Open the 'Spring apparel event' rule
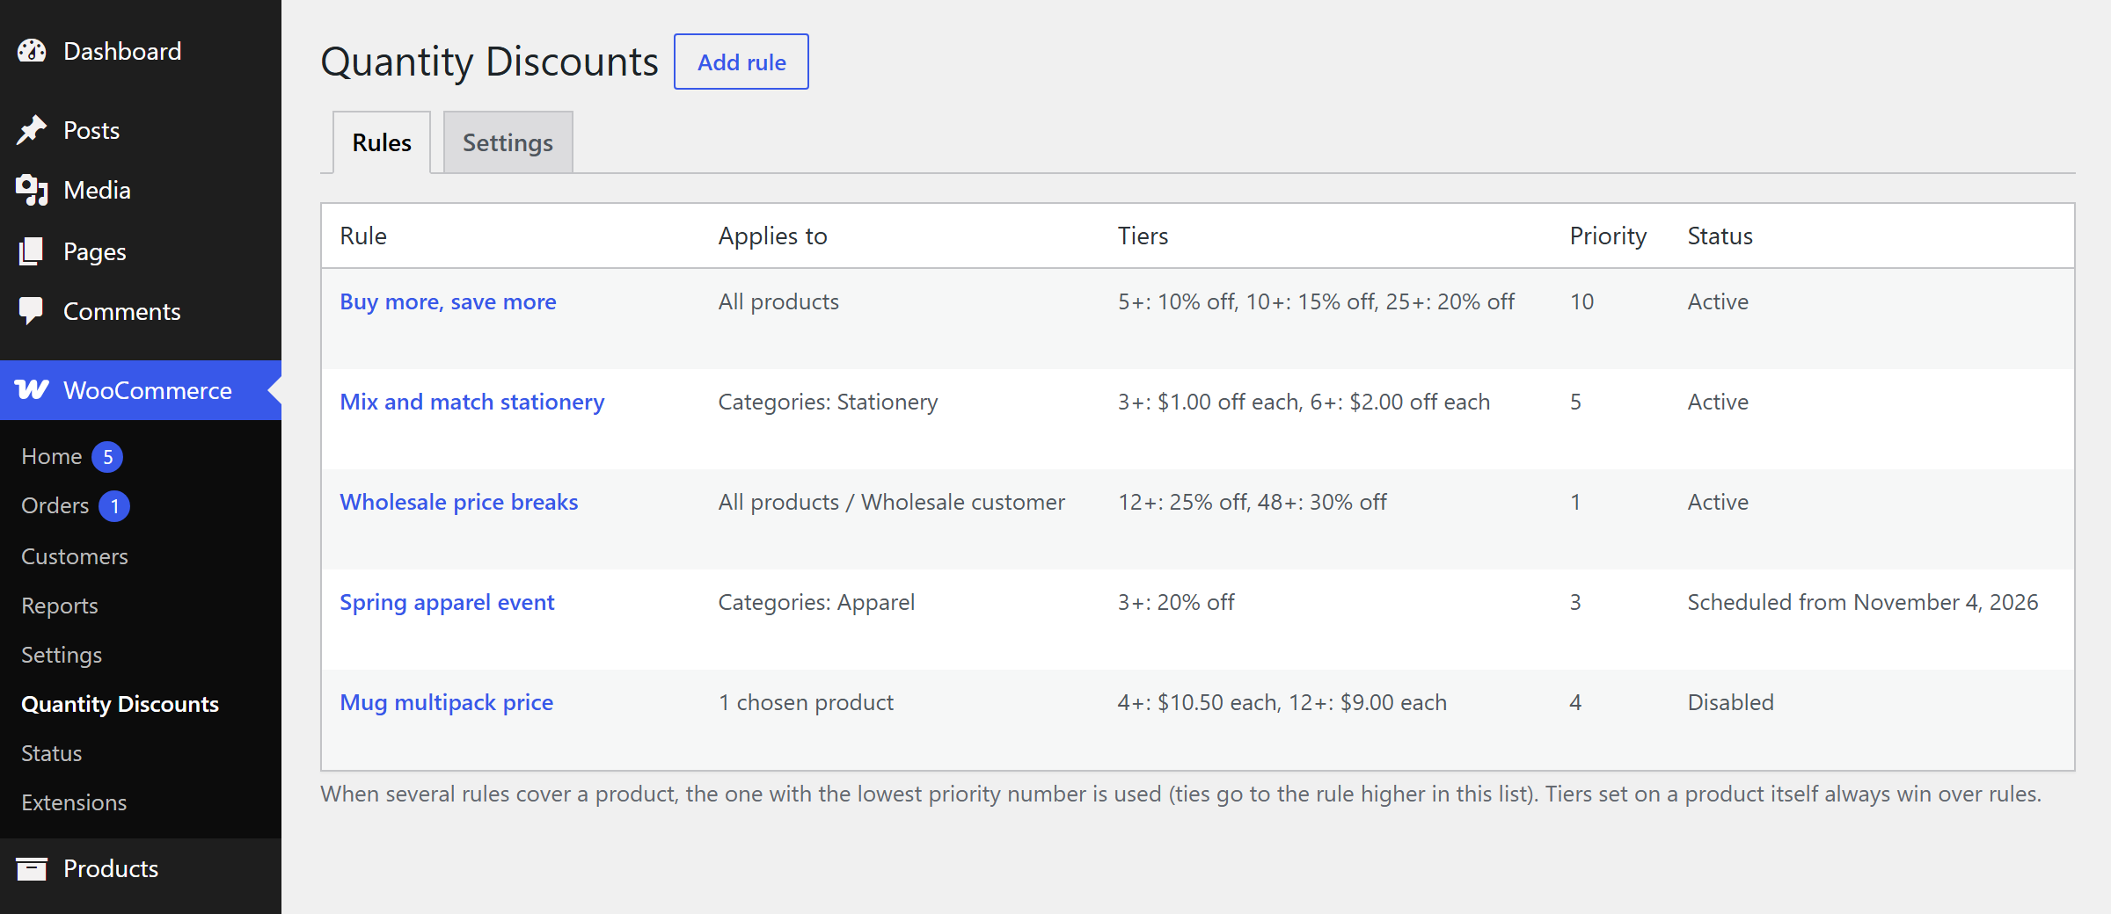The image size is (2111, 914). [x=447, y=602]
